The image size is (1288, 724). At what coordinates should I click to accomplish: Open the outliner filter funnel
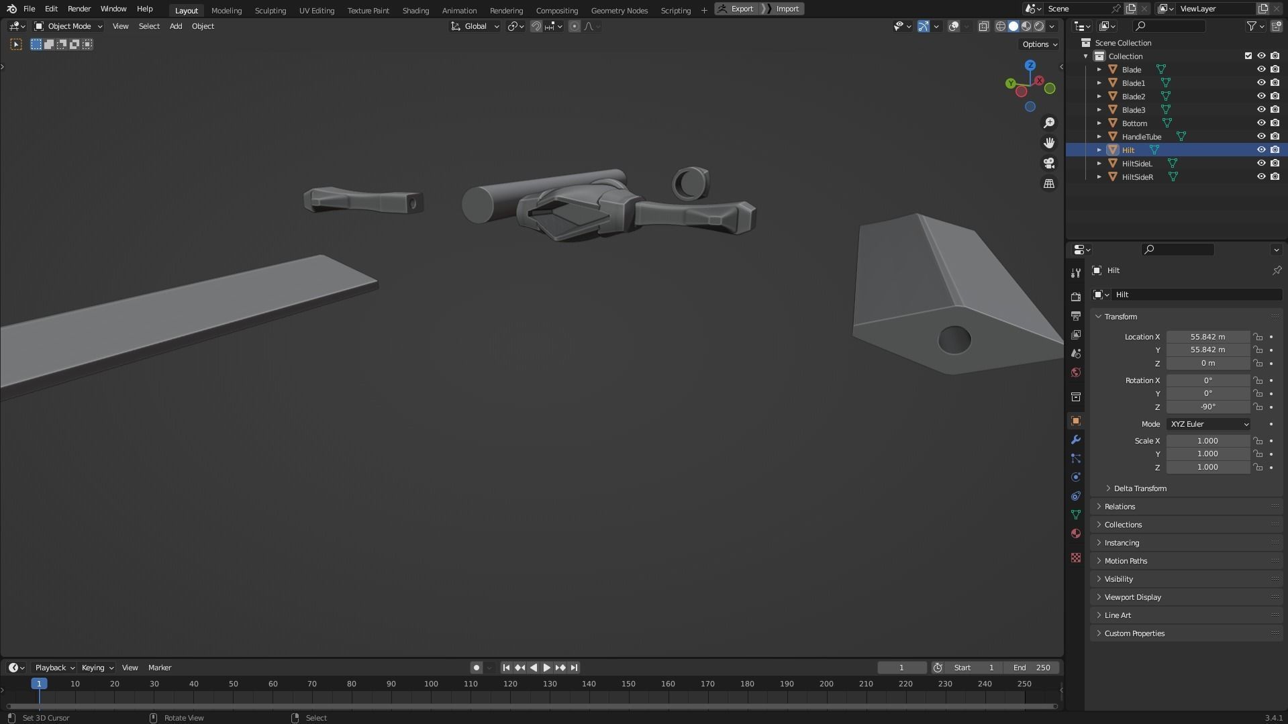click(x=1252, y=26)
